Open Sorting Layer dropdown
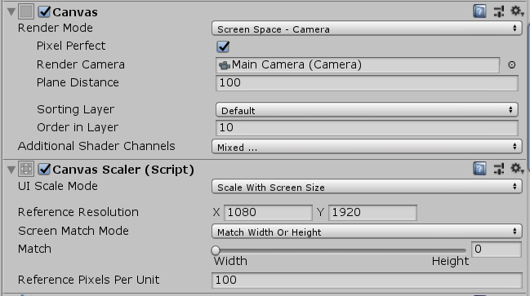 (367, 110)
